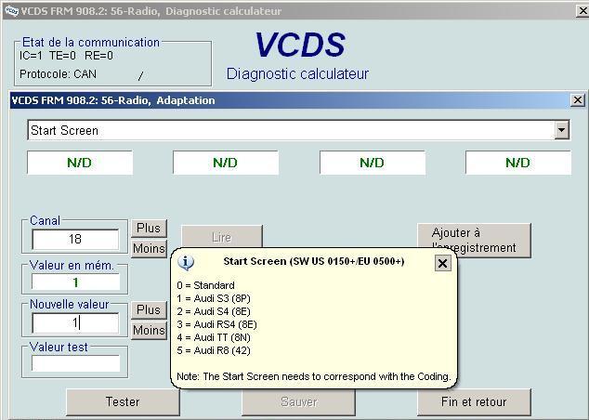Close the Diagnostic calculateur main window
589x420 pixels.
pos(583,11)
